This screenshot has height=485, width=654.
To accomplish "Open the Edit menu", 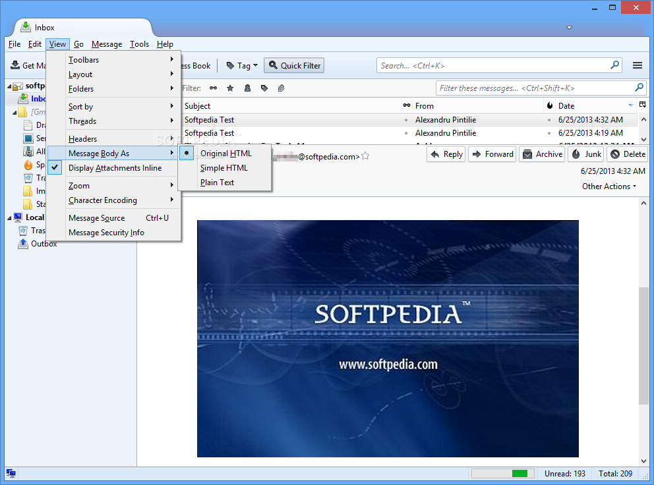I will (x=35, y=44).
